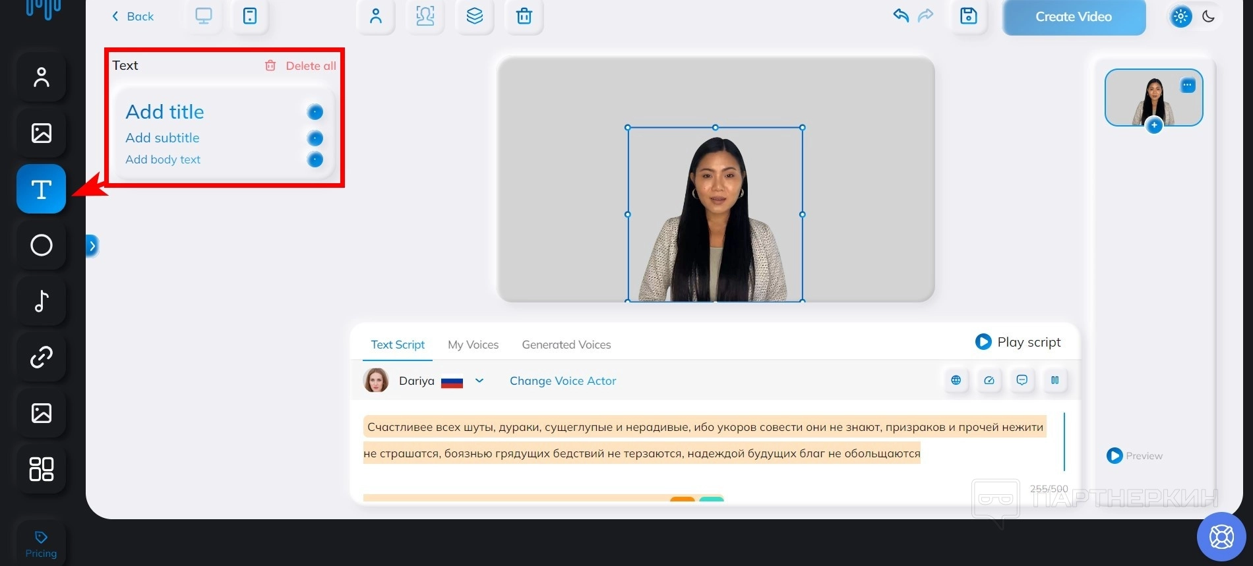Switch to dark mode moon icon

point(1208,16)
